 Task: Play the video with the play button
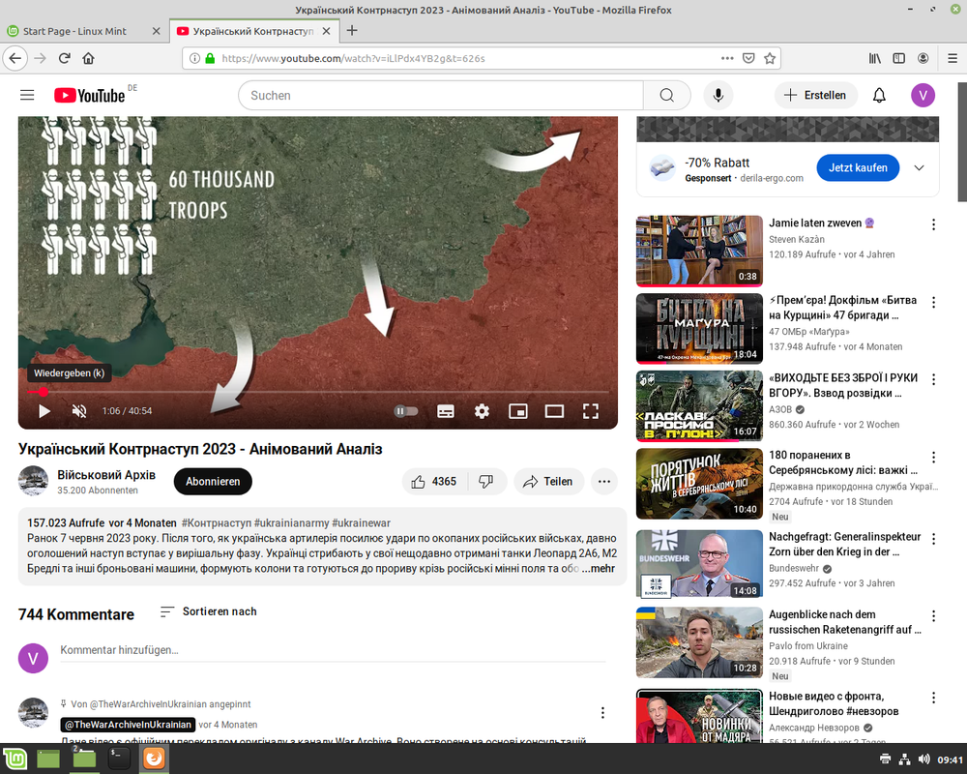click(x=44, y=411)
